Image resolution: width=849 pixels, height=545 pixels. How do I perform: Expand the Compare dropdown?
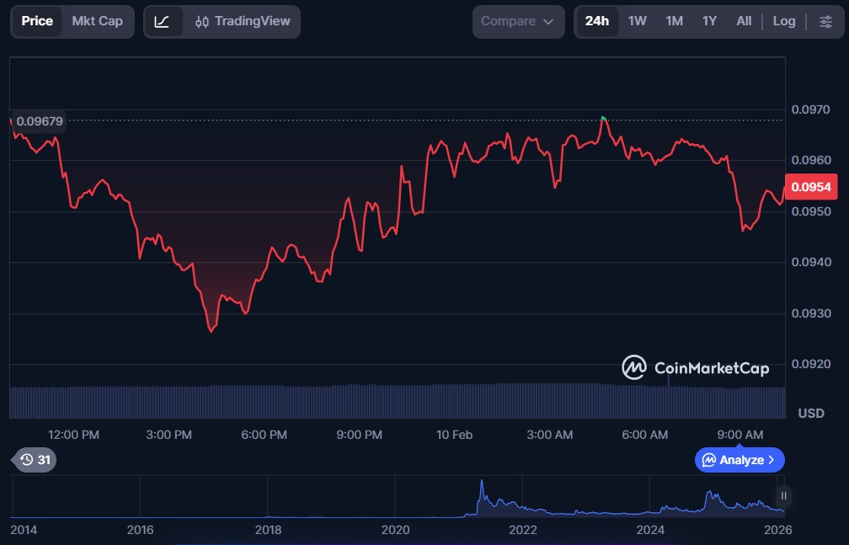point(517,21)
